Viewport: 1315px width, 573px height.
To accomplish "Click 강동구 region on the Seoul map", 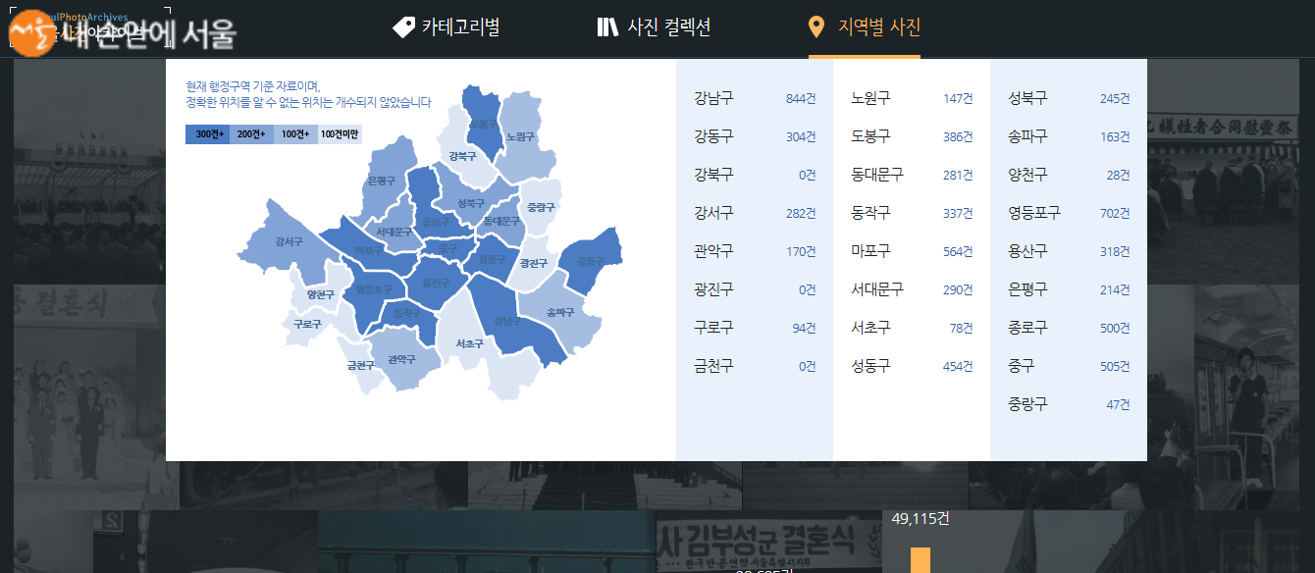I will 590,261.
